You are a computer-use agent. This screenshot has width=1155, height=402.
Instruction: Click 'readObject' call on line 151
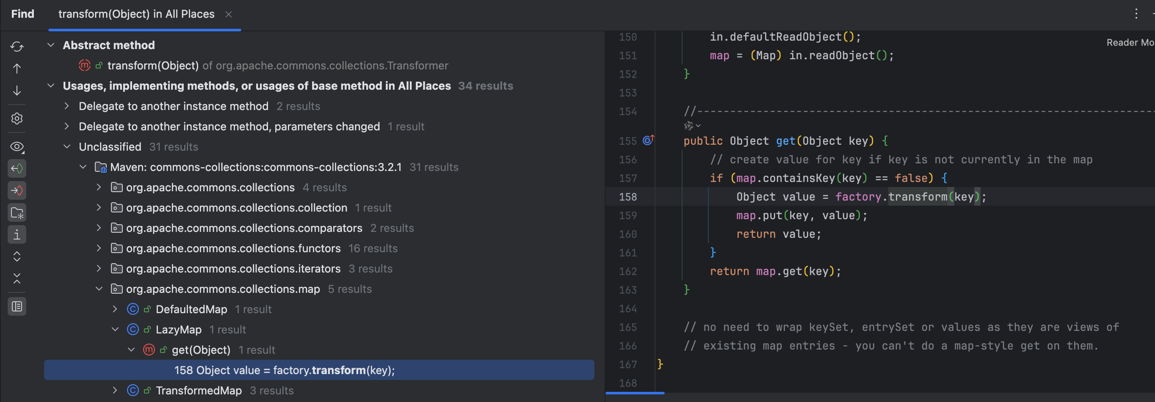(842, 55)
